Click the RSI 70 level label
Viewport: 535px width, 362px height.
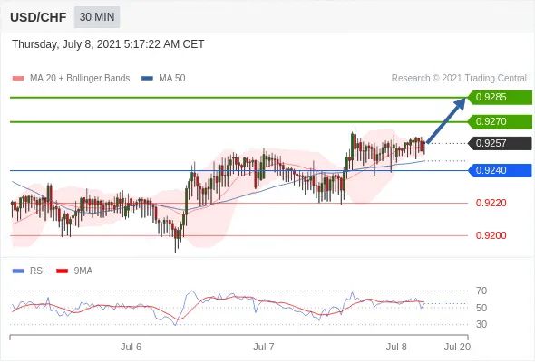pyautogui.click(x=481, y=291)
